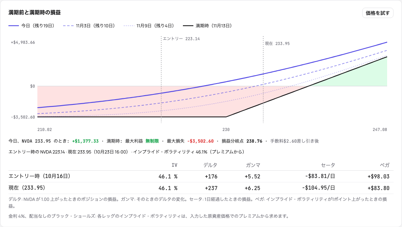Click the 無制限 max profit value
This screenshot has height=227, width=402.
(152, 141)
